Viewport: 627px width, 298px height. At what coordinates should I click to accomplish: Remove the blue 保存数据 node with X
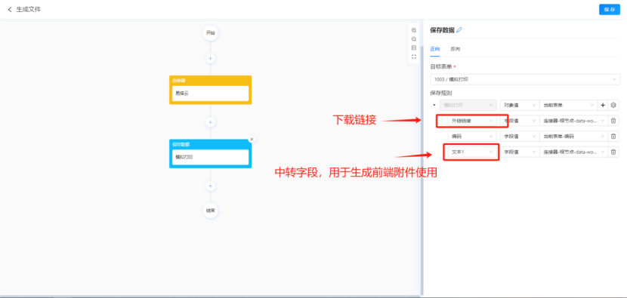click(252, 139)
